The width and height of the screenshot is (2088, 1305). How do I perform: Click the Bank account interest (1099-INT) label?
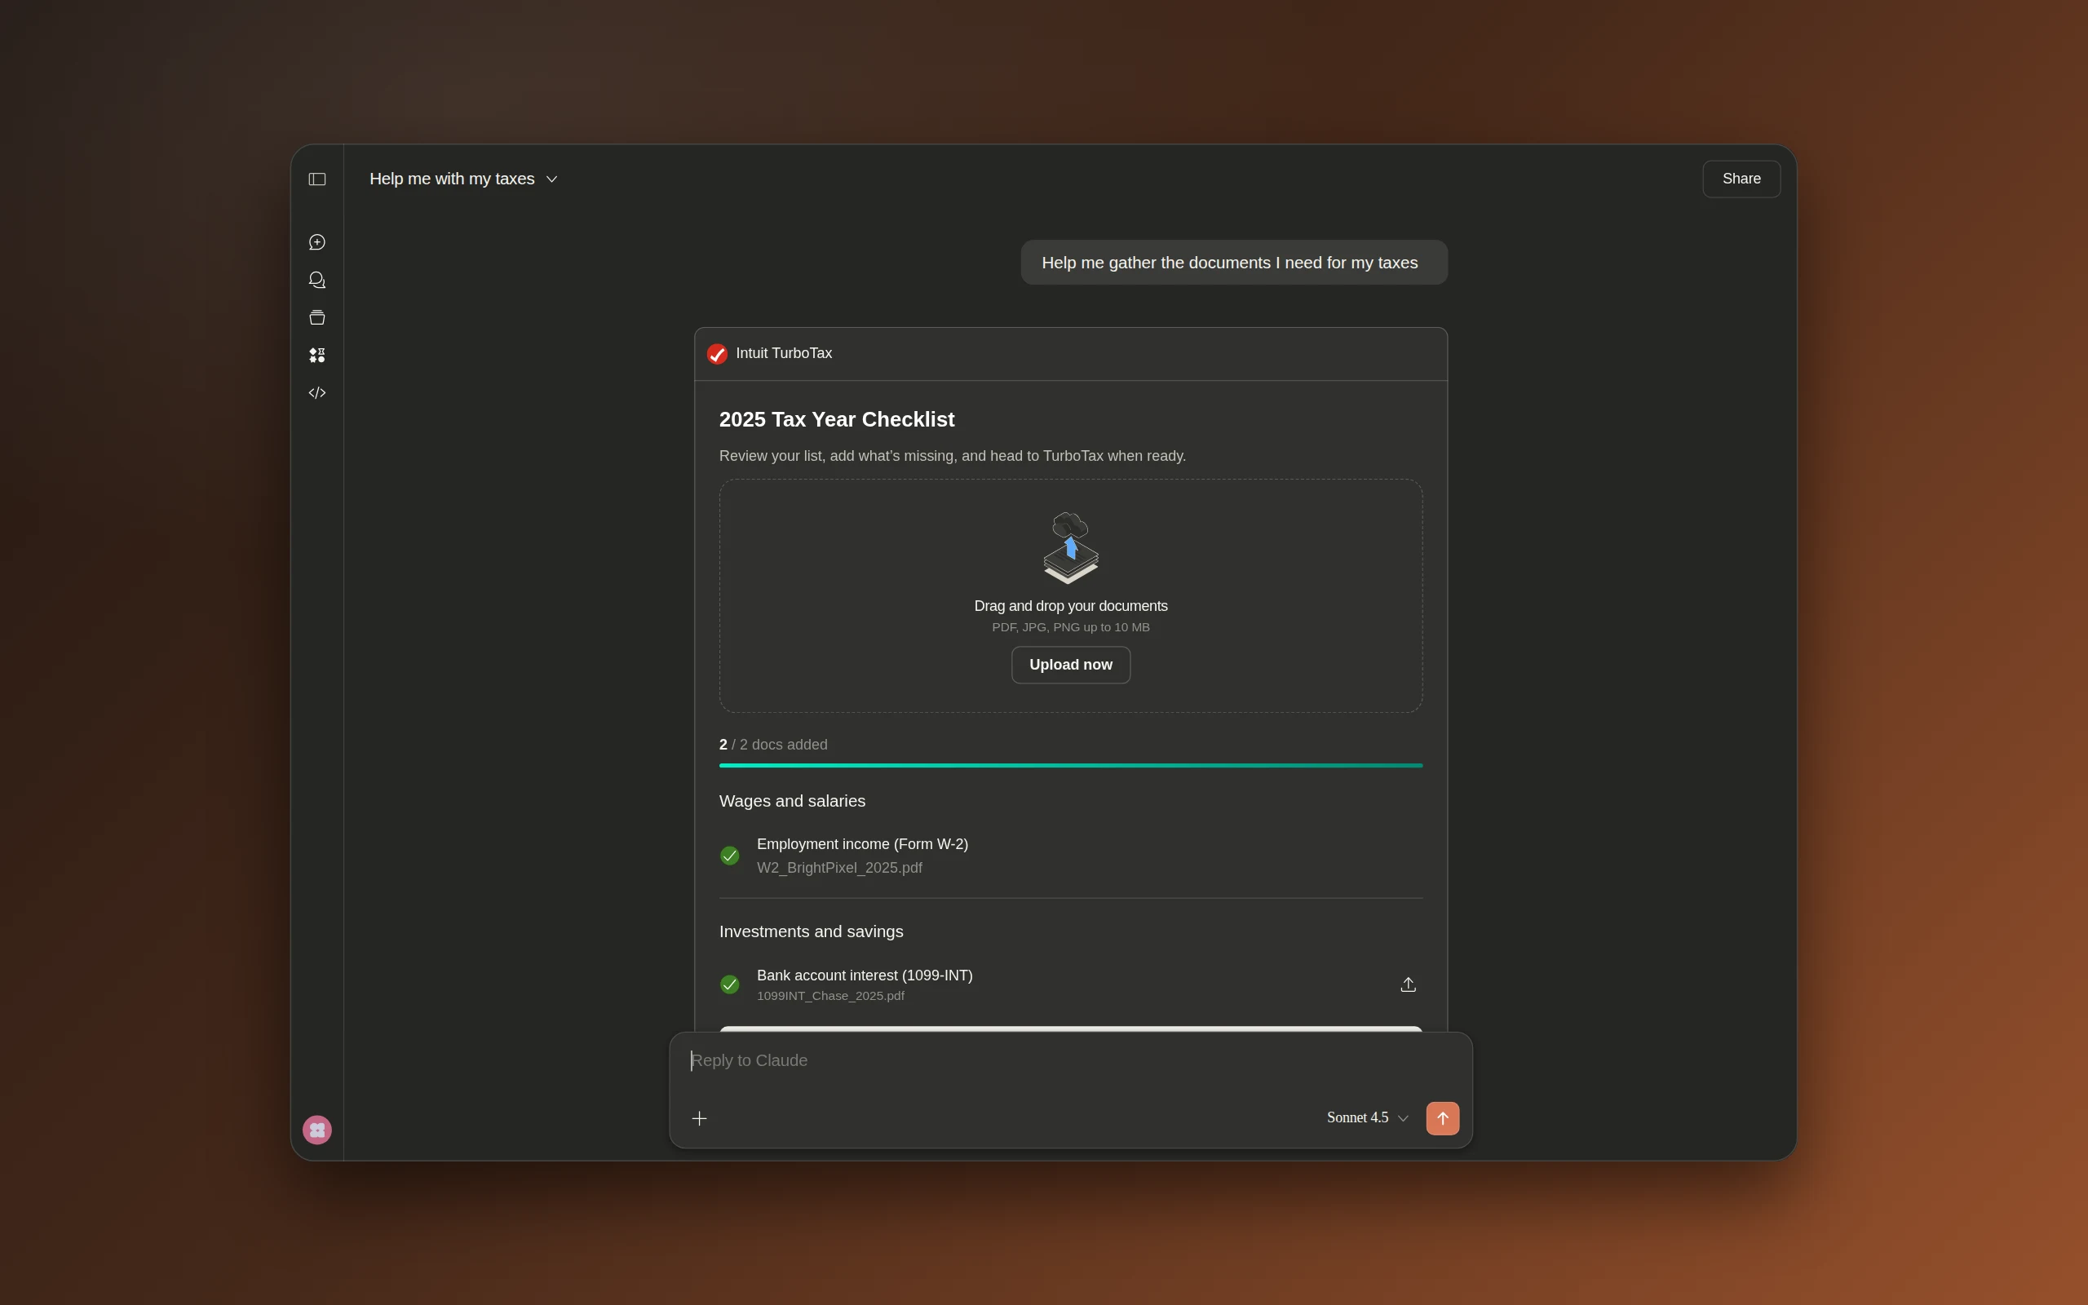point(865,975)
